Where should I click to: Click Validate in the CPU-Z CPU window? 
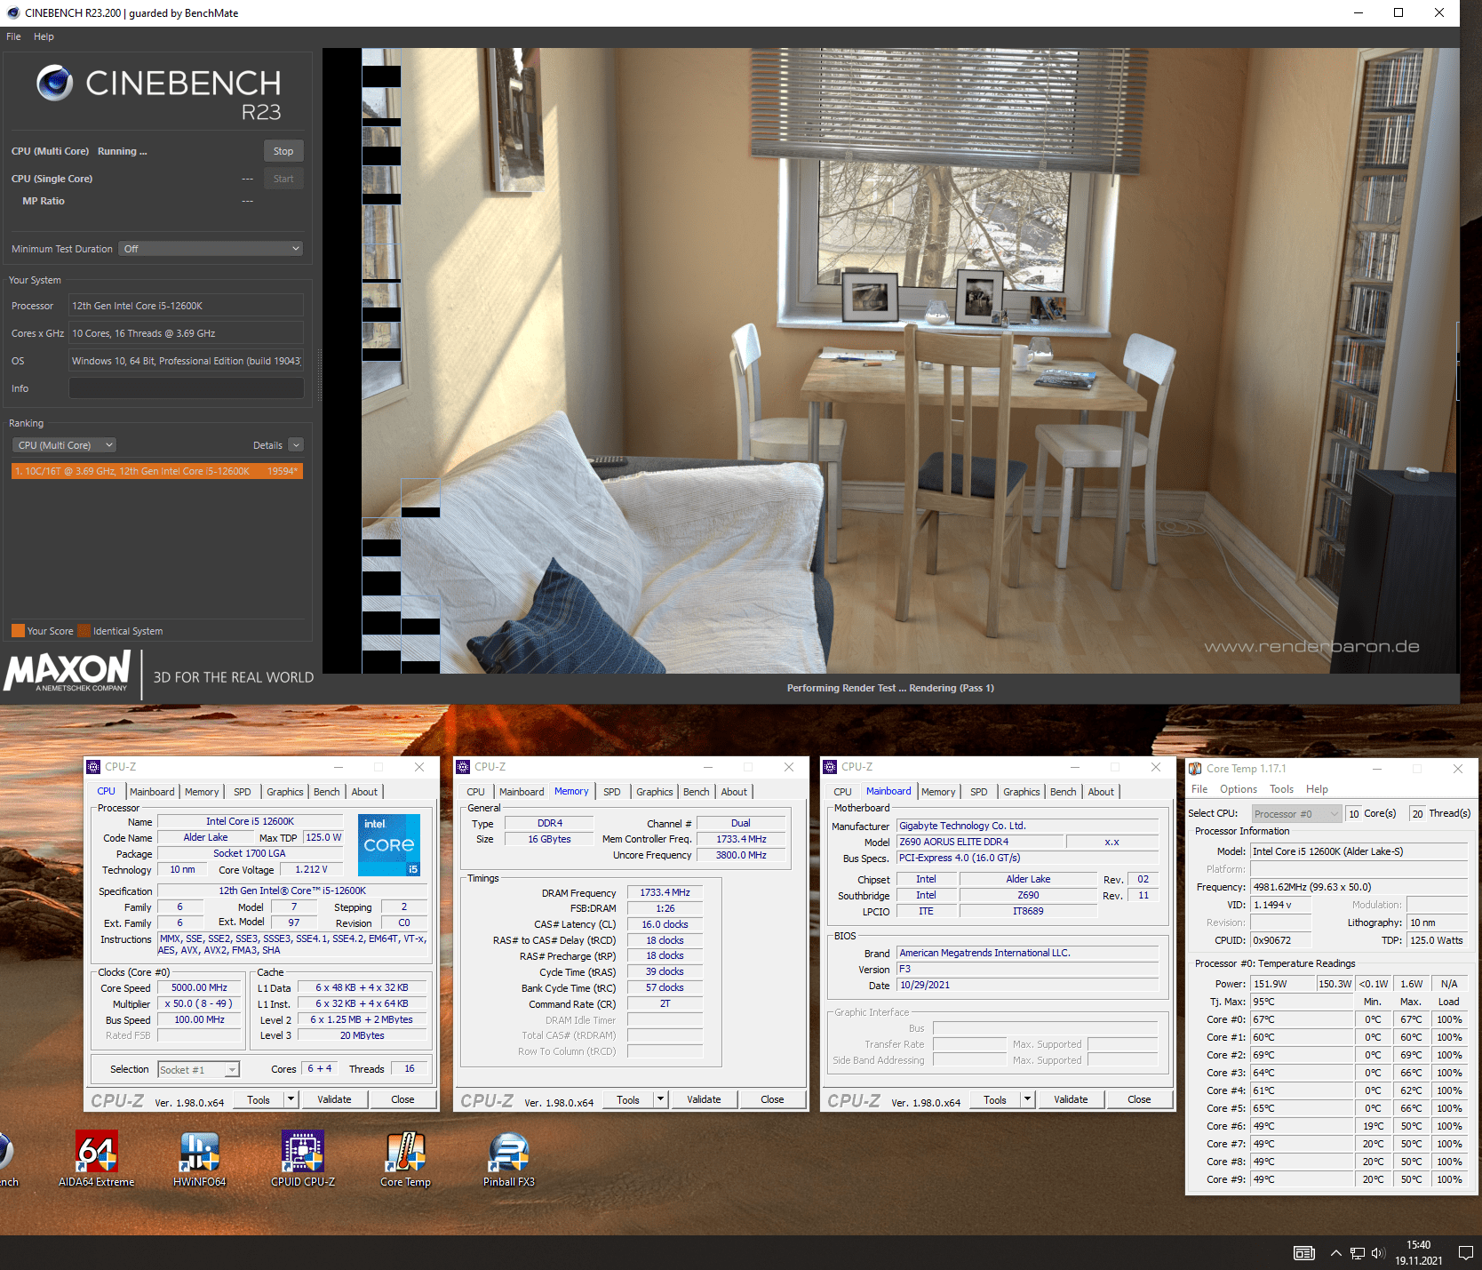click(334, 1099)
